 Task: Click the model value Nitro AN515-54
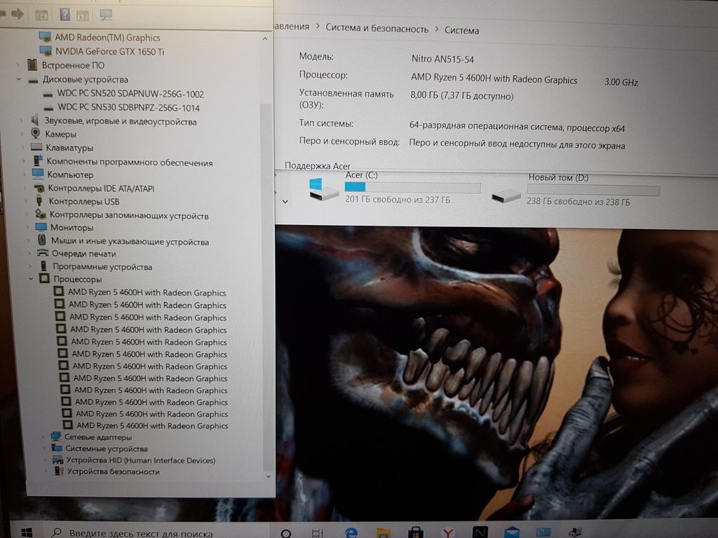point(442,59)
